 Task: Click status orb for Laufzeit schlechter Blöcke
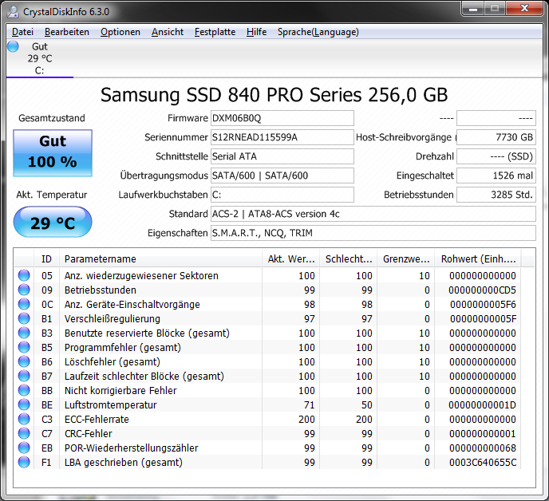(24, 376)
